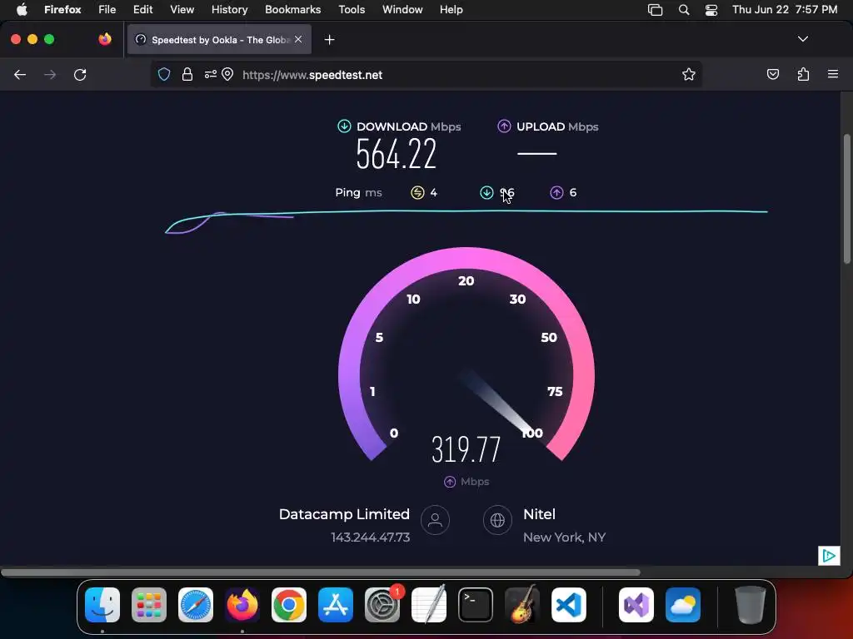Click the New York, NY server location
853x639 pixels.
[x=564, y=537]
